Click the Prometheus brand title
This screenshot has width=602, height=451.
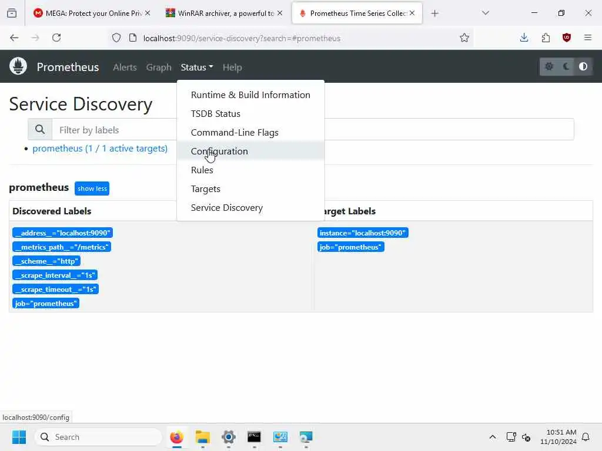[x=68, y=67]
